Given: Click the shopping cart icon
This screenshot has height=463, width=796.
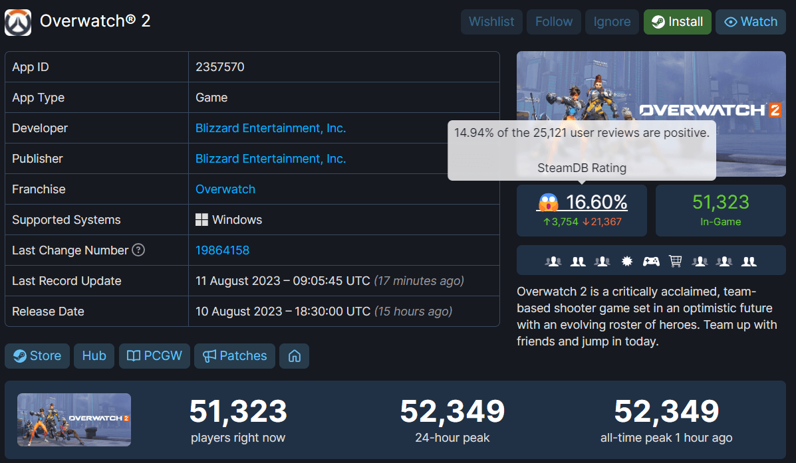Looking at the screenshot, I should (675, 261).
